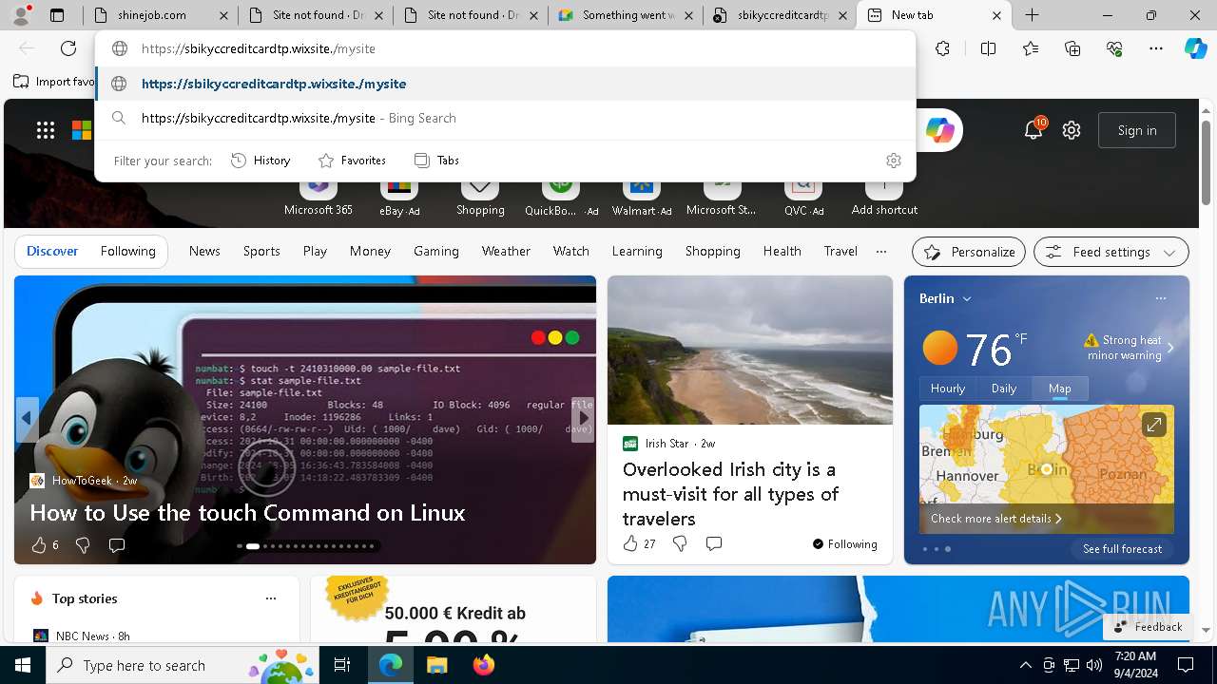Open the Edge profile icon
This screenshot has width=1217, height=684.
(x=21, y=15)
